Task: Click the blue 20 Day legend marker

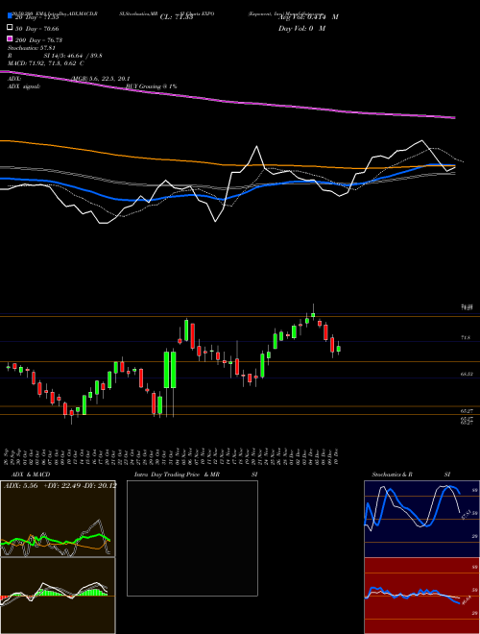Action: pos(10,16)
